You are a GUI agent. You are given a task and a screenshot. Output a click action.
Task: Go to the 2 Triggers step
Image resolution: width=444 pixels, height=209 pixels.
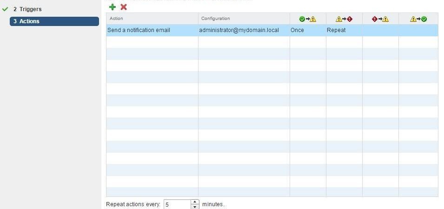[27, 9]
